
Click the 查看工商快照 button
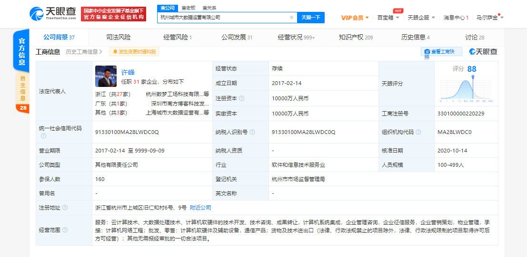pyautogui.click(x=442, y=52)
